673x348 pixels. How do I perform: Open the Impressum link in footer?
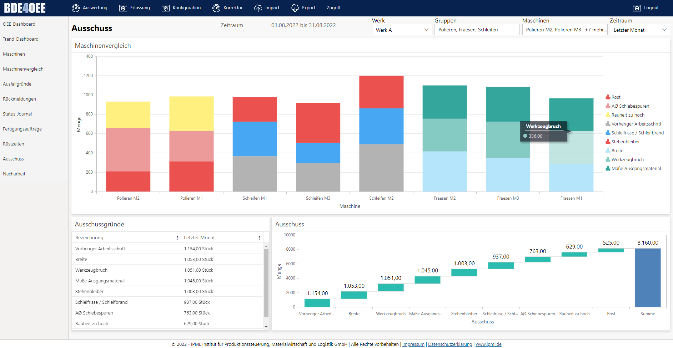pos(413,344)
